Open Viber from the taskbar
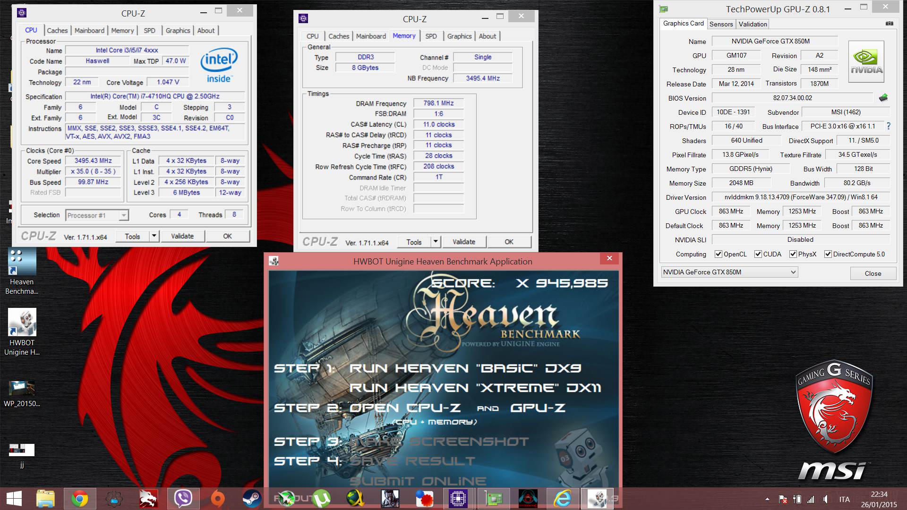 (x=183, y=499)
